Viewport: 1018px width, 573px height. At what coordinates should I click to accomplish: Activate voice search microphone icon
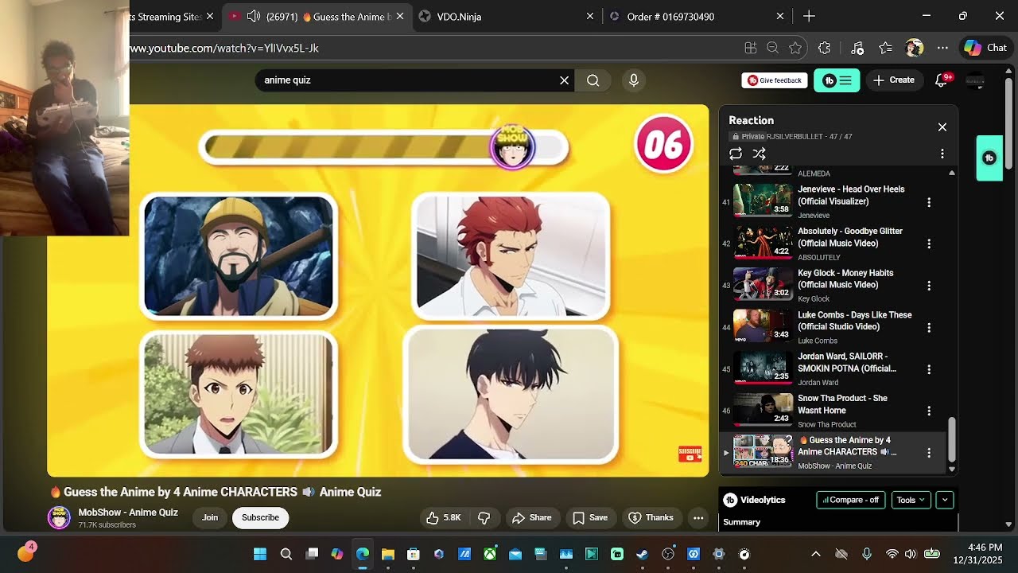pyautogui.click(x=634, y=80)
